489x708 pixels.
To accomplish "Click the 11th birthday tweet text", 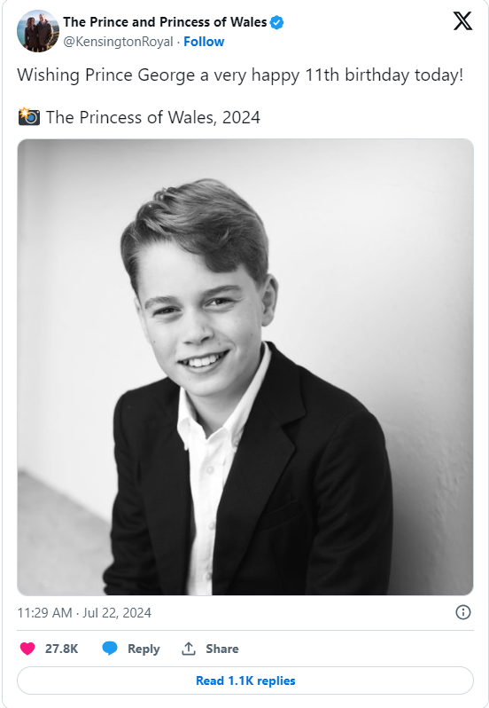I will (240, 75).
